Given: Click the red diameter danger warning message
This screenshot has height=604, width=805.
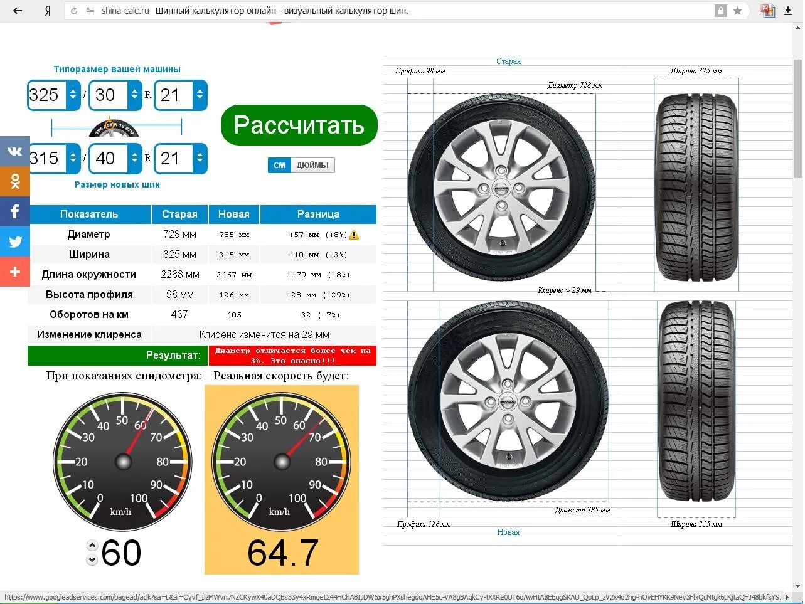Looking at the screenshot, I should [293, 355].
